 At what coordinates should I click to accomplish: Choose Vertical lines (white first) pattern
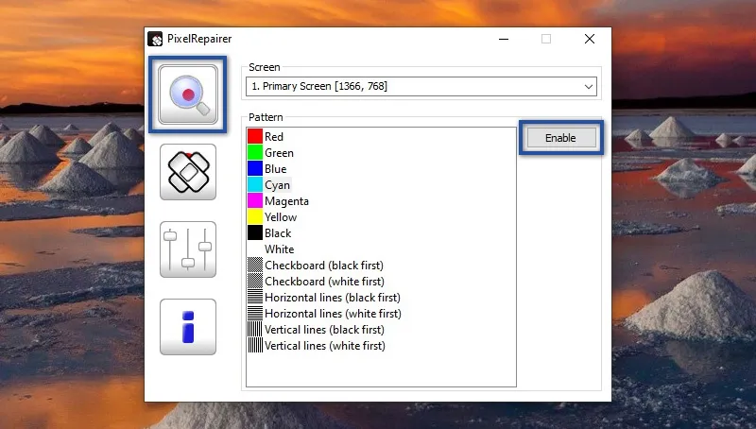(x=317, y=346)
